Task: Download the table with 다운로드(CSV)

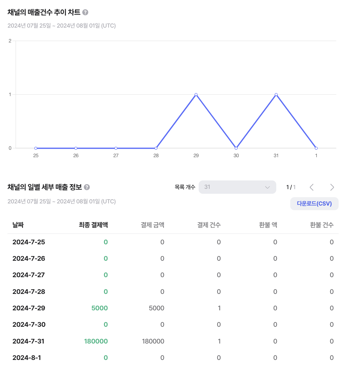Action: (x=314, y=204)
